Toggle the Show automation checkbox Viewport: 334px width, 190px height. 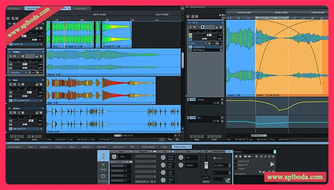pyautogui.click(x=215, y=158)
